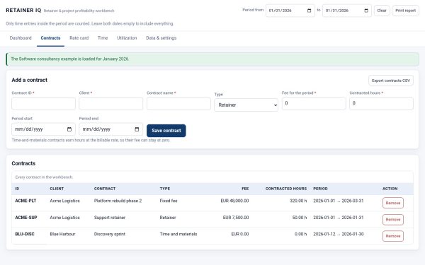Remove the ACME-PLT contract
Screen dimensions: 425x265
pos(393,203)
